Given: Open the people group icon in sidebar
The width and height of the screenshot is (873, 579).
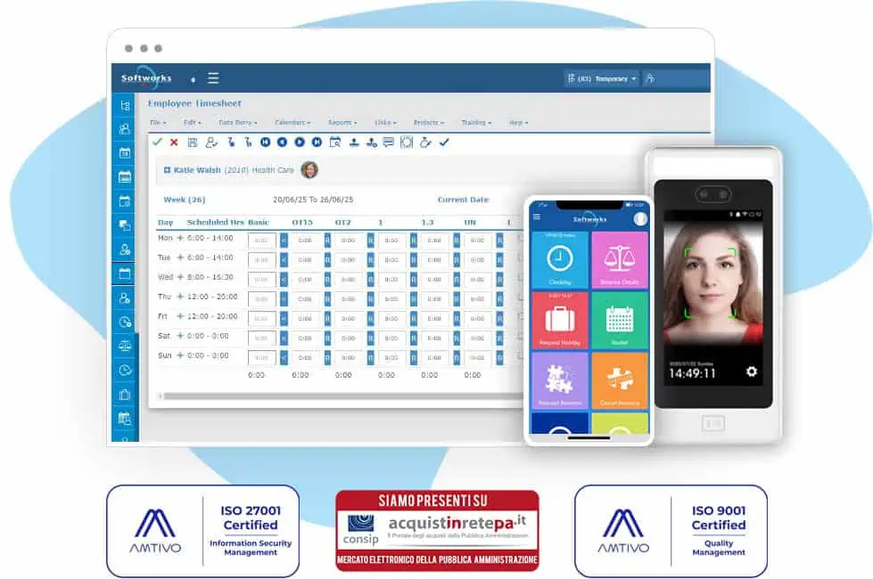Looking at the screenshot, I should pos(125,129).
